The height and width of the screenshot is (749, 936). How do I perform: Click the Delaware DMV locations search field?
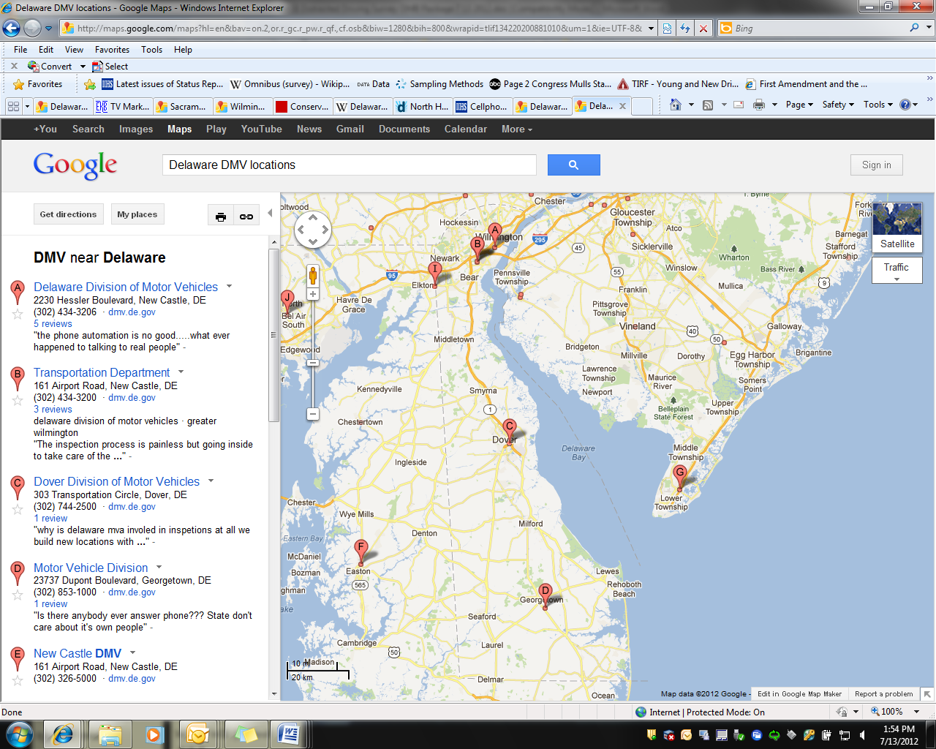pos(350,165)
